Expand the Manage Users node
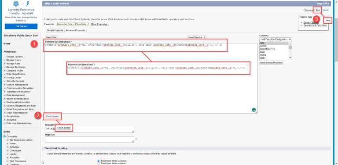Viewport: 338px width, 165px height. point(4,60)
